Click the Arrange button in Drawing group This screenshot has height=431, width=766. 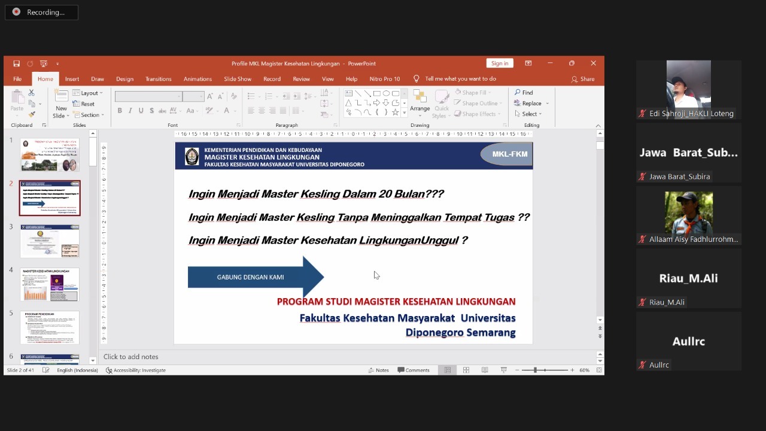(x=420, y=102)
